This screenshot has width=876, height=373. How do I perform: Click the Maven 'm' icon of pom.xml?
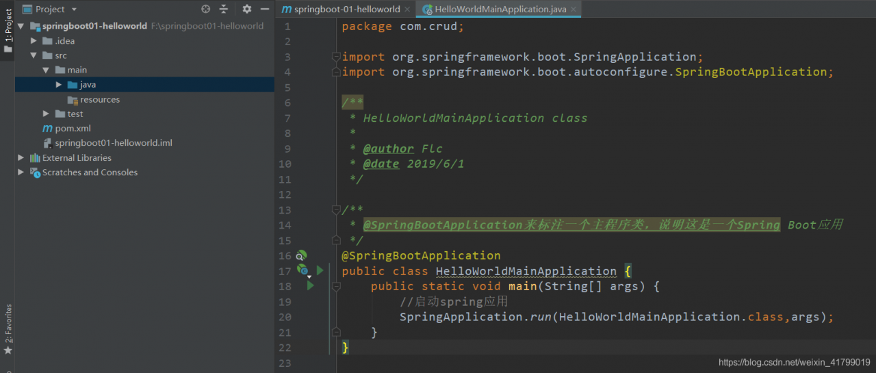point(47,128)
